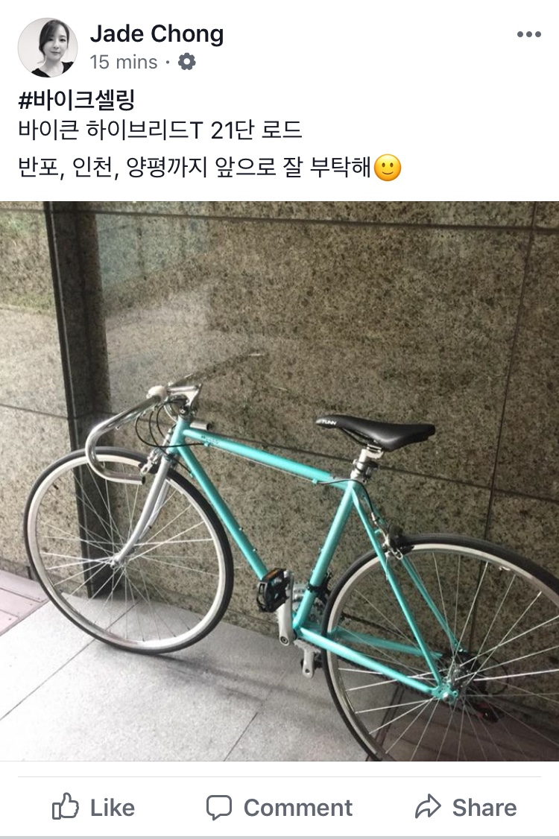559x839 pixels.
Task: Tap the curved arrow Share icon
Action: 428,806
